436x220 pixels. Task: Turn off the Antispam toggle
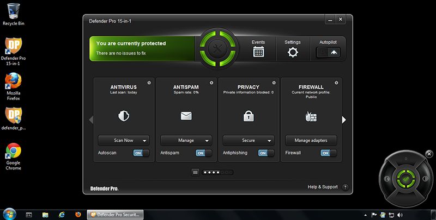[x=203, y=153]
